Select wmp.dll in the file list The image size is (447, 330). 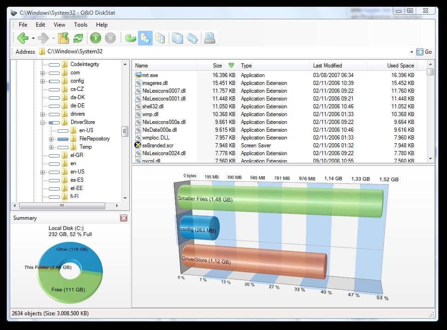150,114
